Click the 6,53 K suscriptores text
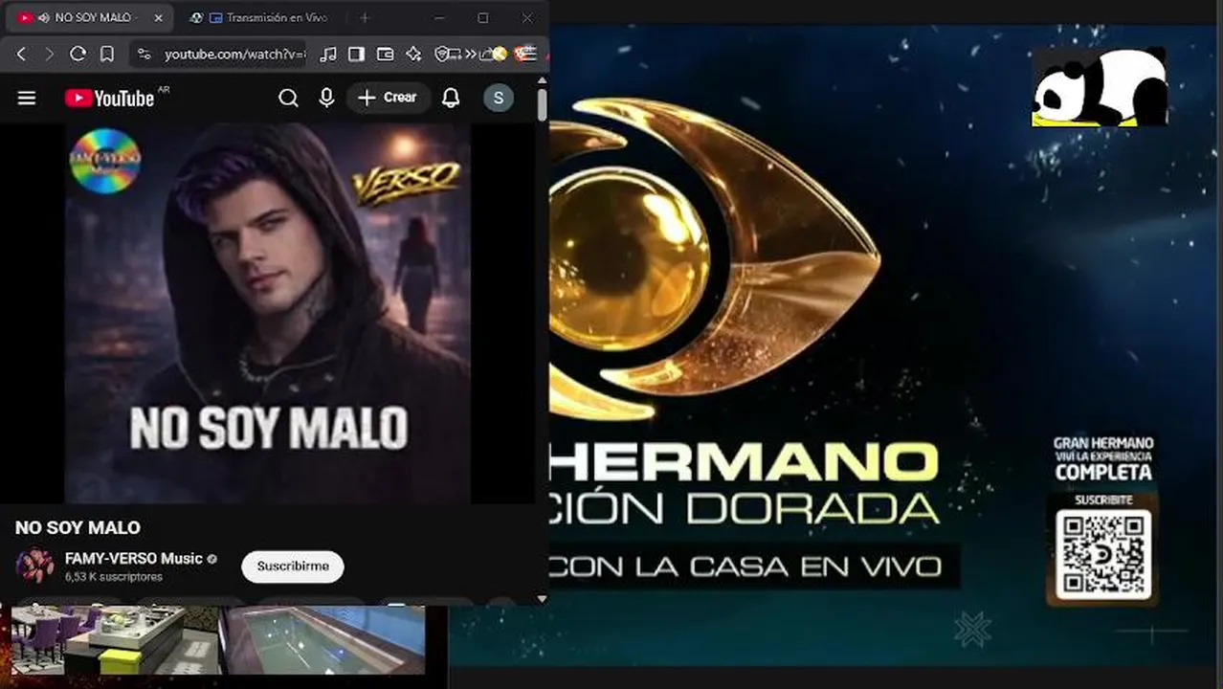The width and height of the screenshot is (1223, 689). [113, 577]
